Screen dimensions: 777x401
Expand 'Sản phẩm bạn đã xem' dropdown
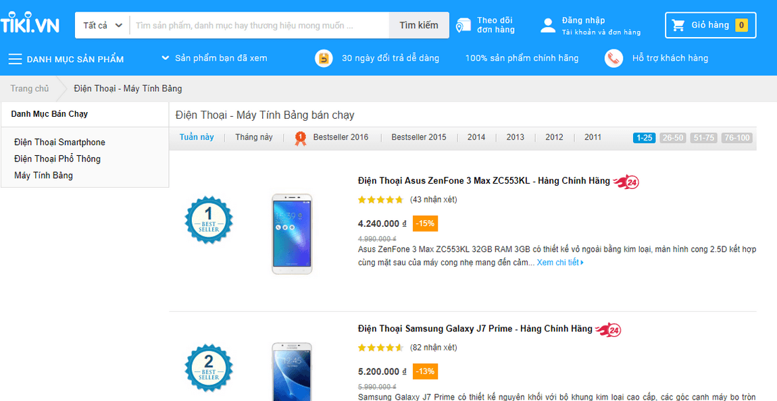[x=215, y=59]
